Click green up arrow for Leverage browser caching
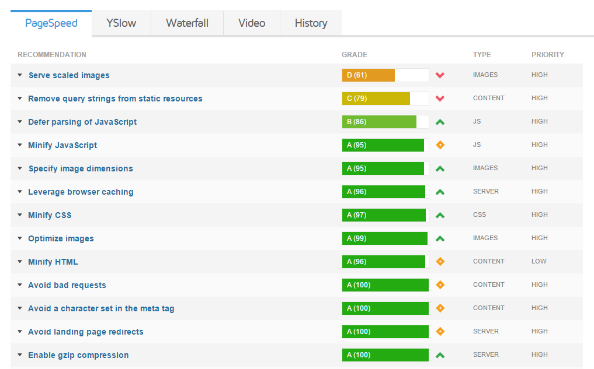This screenshot has height=369, width=594. pyautogui.click(x=440, y=192)
